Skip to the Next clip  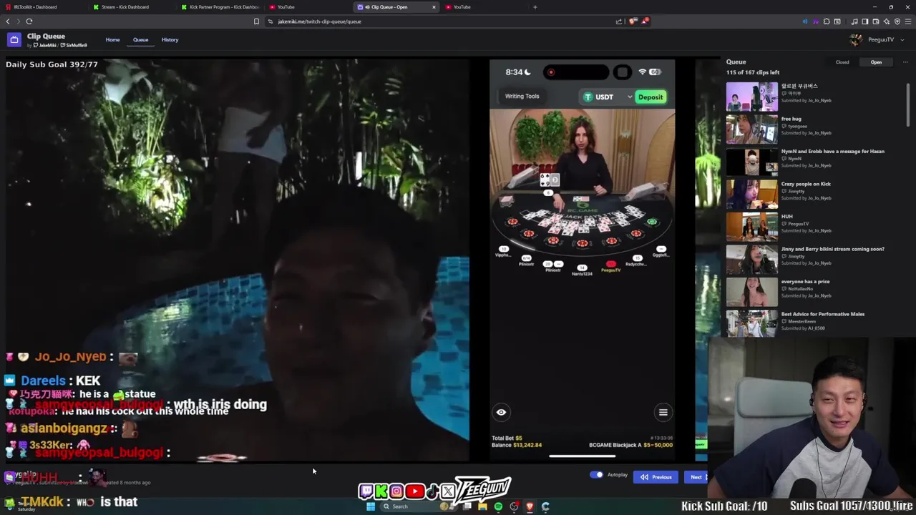coord(696,477)
